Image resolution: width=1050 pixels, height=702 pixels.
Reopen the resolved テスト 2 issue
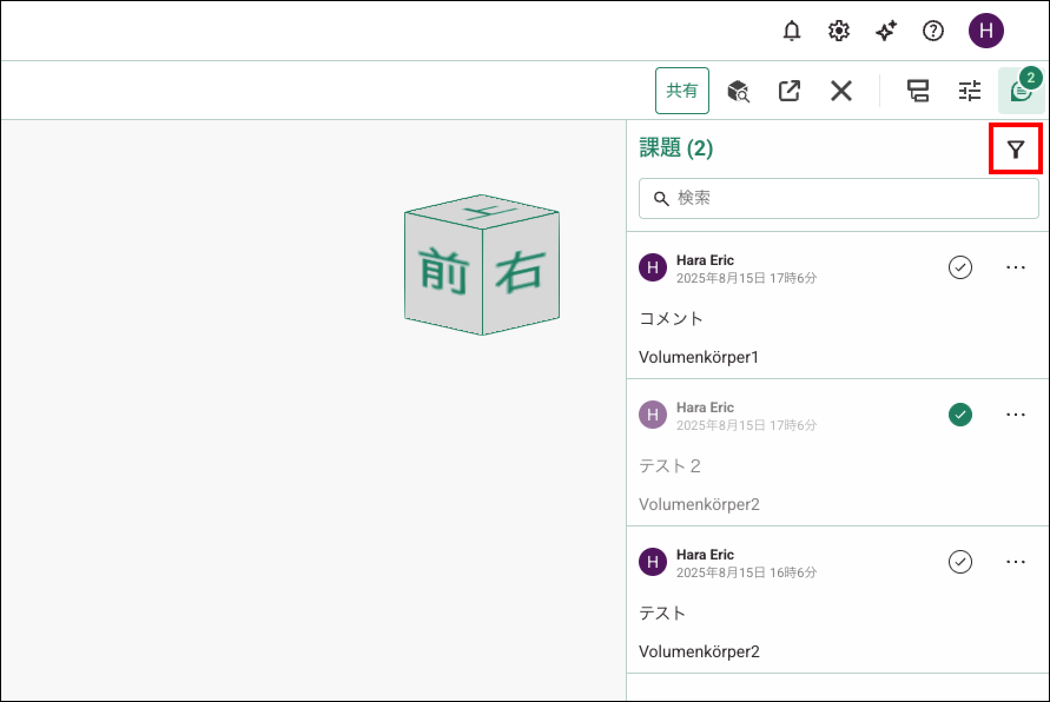pos(960,415)
